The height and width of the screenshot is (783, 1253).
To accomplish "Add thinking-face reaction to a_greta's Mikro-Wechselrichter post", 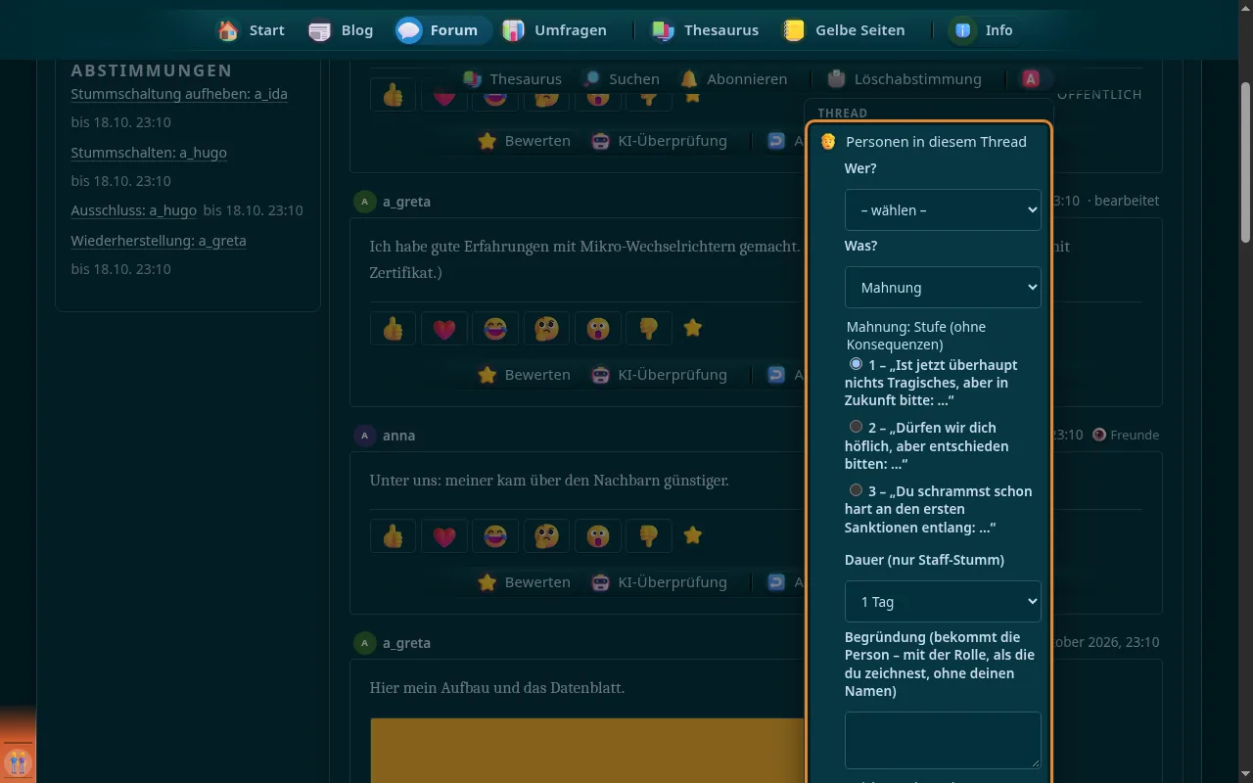I will click(x=546, y=329).
